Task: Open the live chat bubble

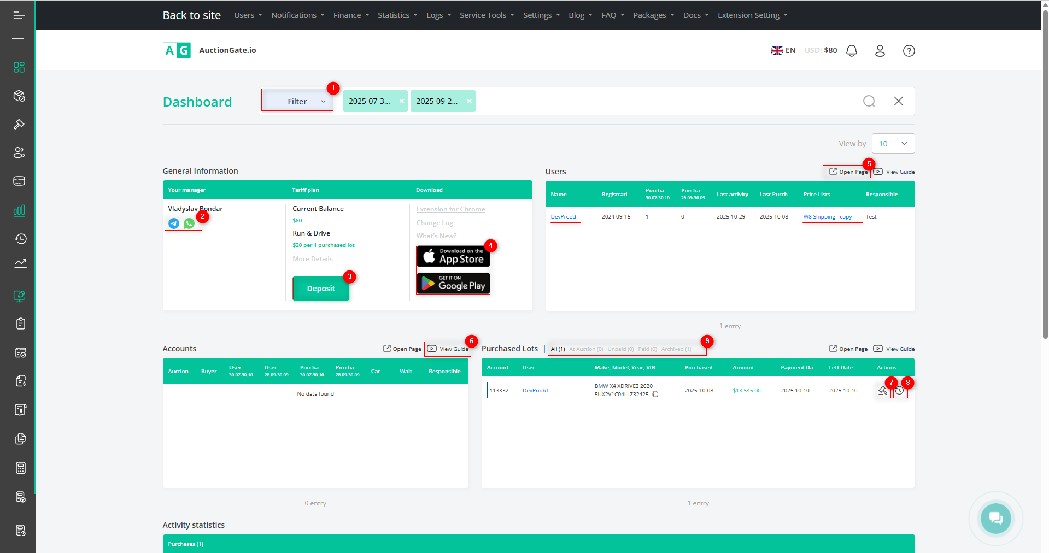Action: coord(995,518)
